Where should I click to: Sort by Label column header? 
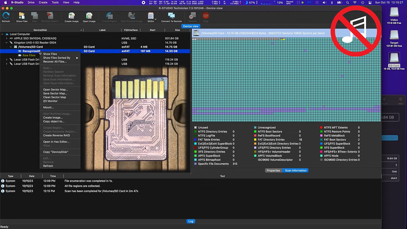pyautogui.click(x=102, y=30)
